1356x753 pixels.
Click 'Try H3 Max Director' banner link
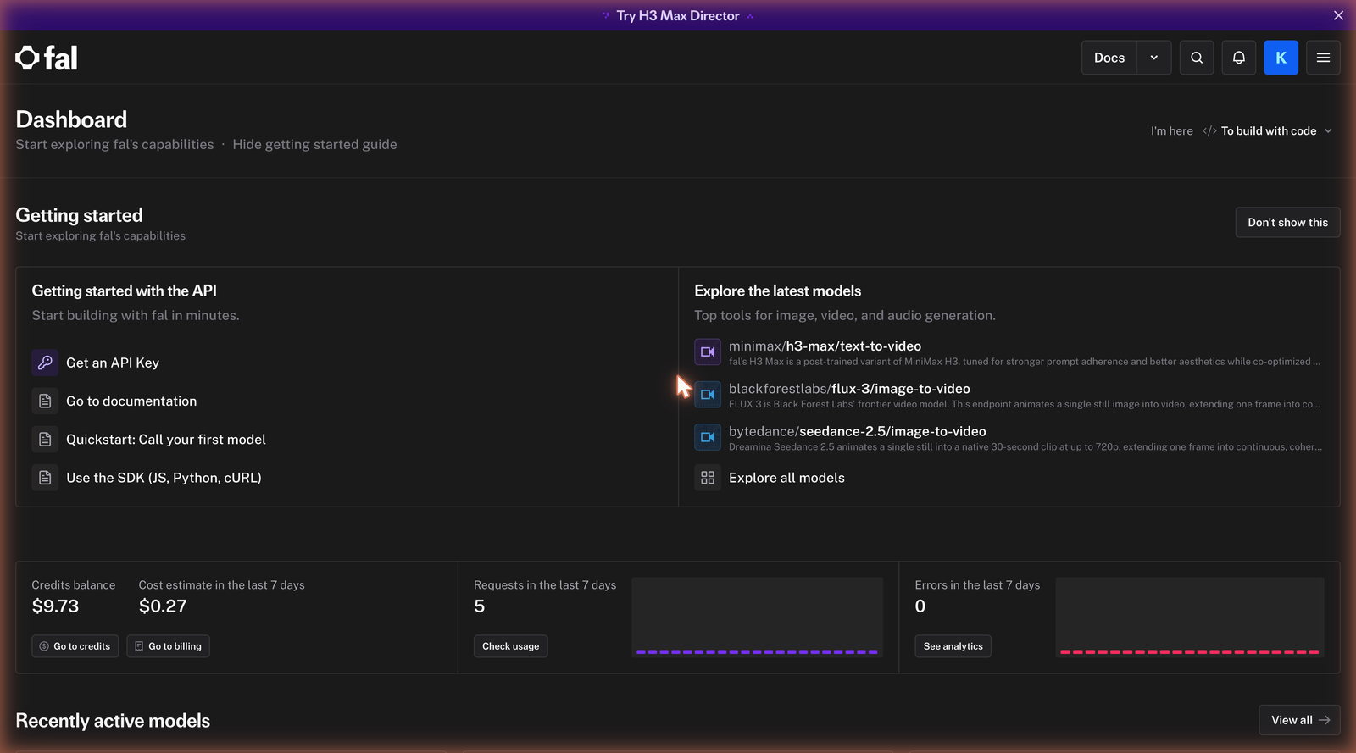(x=678, y=15)
